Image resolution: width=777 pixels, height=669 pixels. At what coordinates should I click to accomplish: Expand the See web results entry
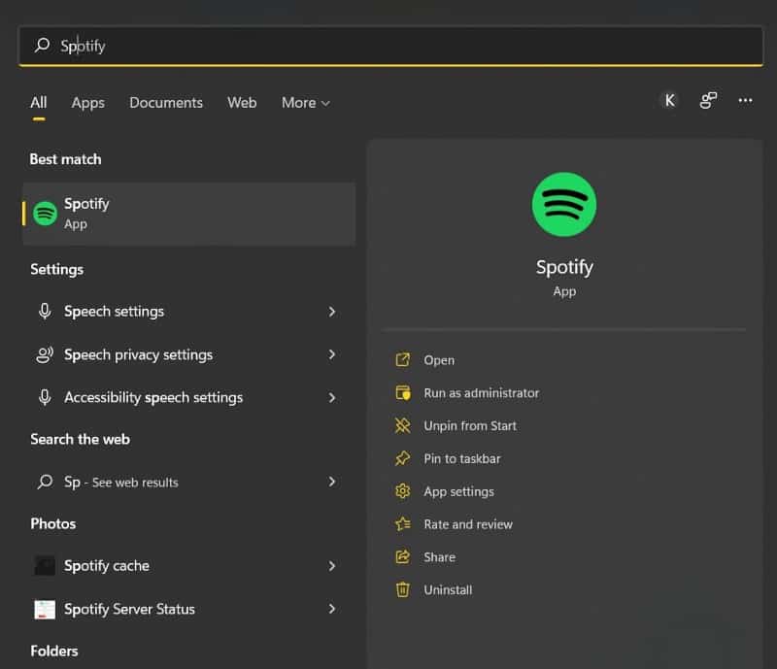(332, 482)
